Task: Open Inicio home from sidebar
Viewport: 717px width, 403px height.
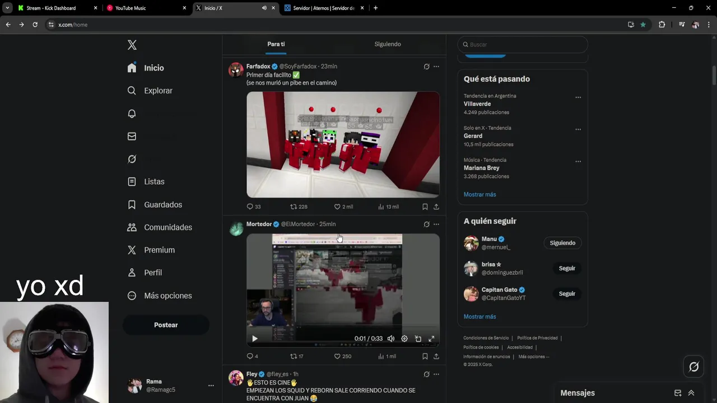Action: (146, 68)
